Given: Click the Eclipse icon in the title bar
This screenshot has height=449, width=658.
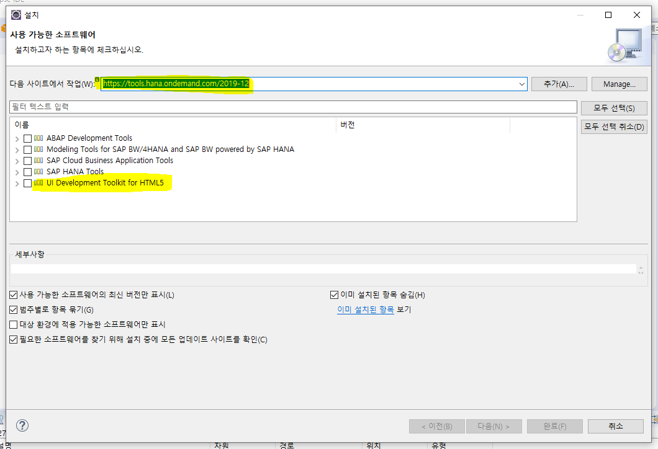Looking at the screenshot, I should 16,15.
